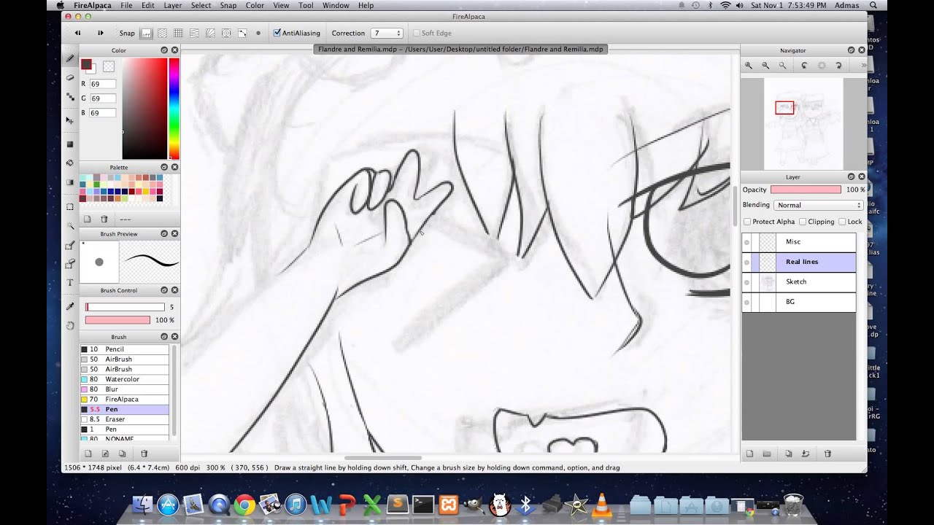Select the Select Pen tool
This screenshot has height=525, width=934.
[70, 245]
